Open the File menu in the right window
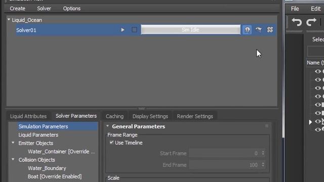324x182 pixels. [x=295, y=9]
